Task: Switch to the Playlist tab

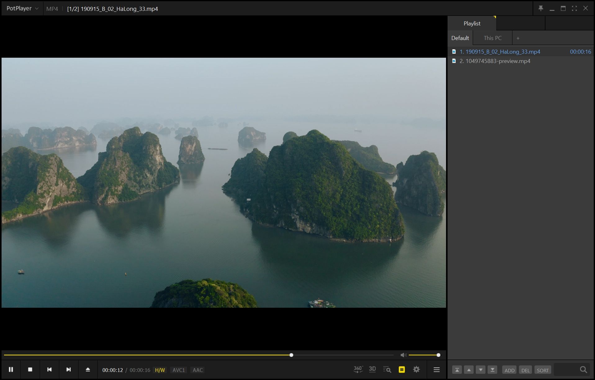Action: coord(472,24)
